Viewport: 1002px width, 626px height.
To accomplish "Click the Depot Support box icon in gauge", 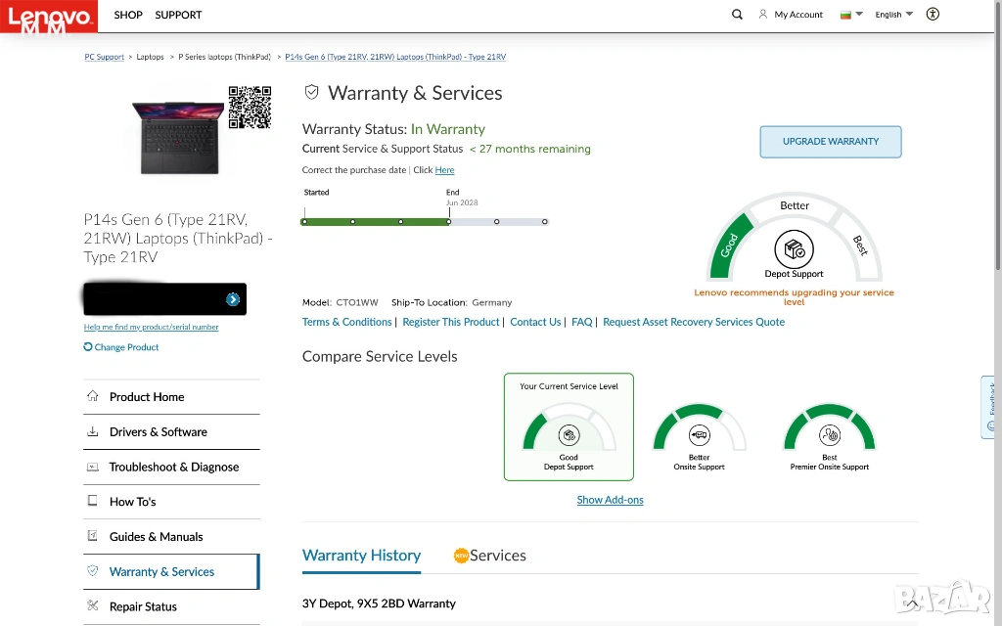I will 794,249.
